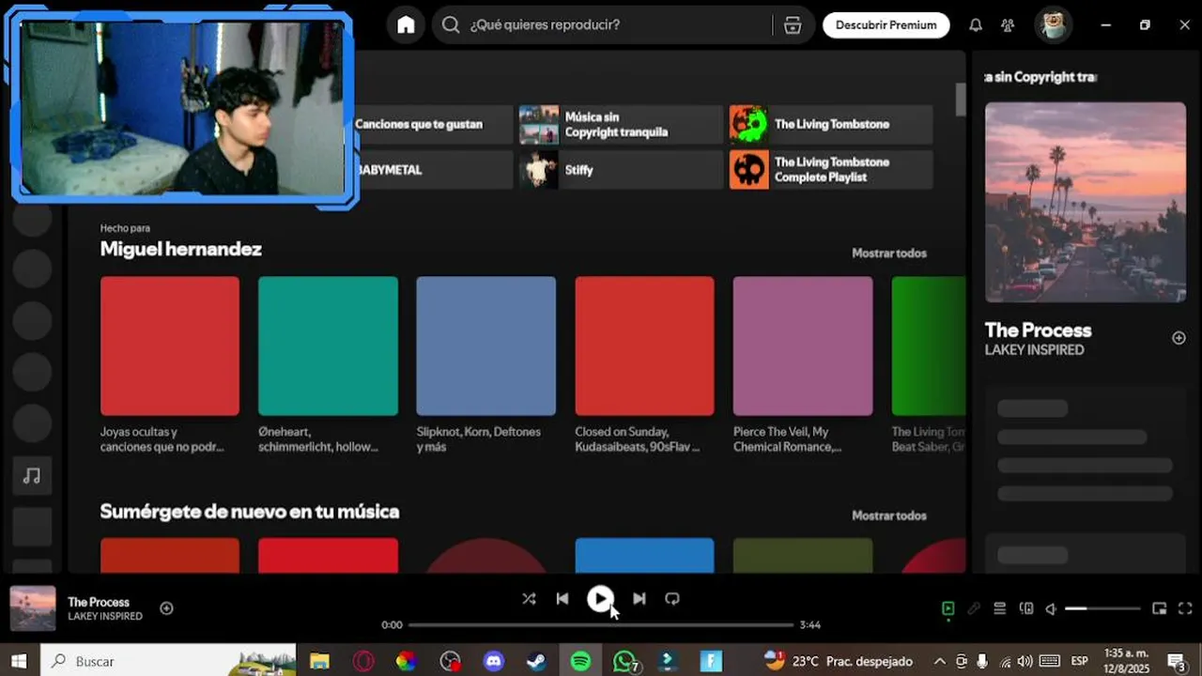The width and height of the screenshot is (1202, 676).
Task: Open the playback queue
Action: point(1000,608)
